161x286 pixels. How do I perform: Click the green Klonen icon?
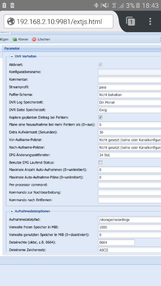pos(15,39)
